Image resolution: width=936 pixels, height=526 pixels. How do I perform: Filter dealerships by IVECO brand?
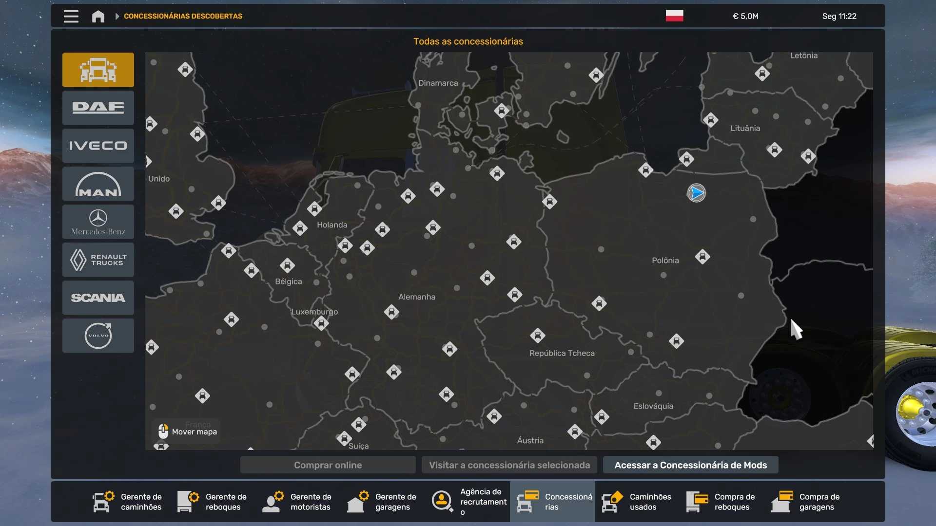coord(98,146)
